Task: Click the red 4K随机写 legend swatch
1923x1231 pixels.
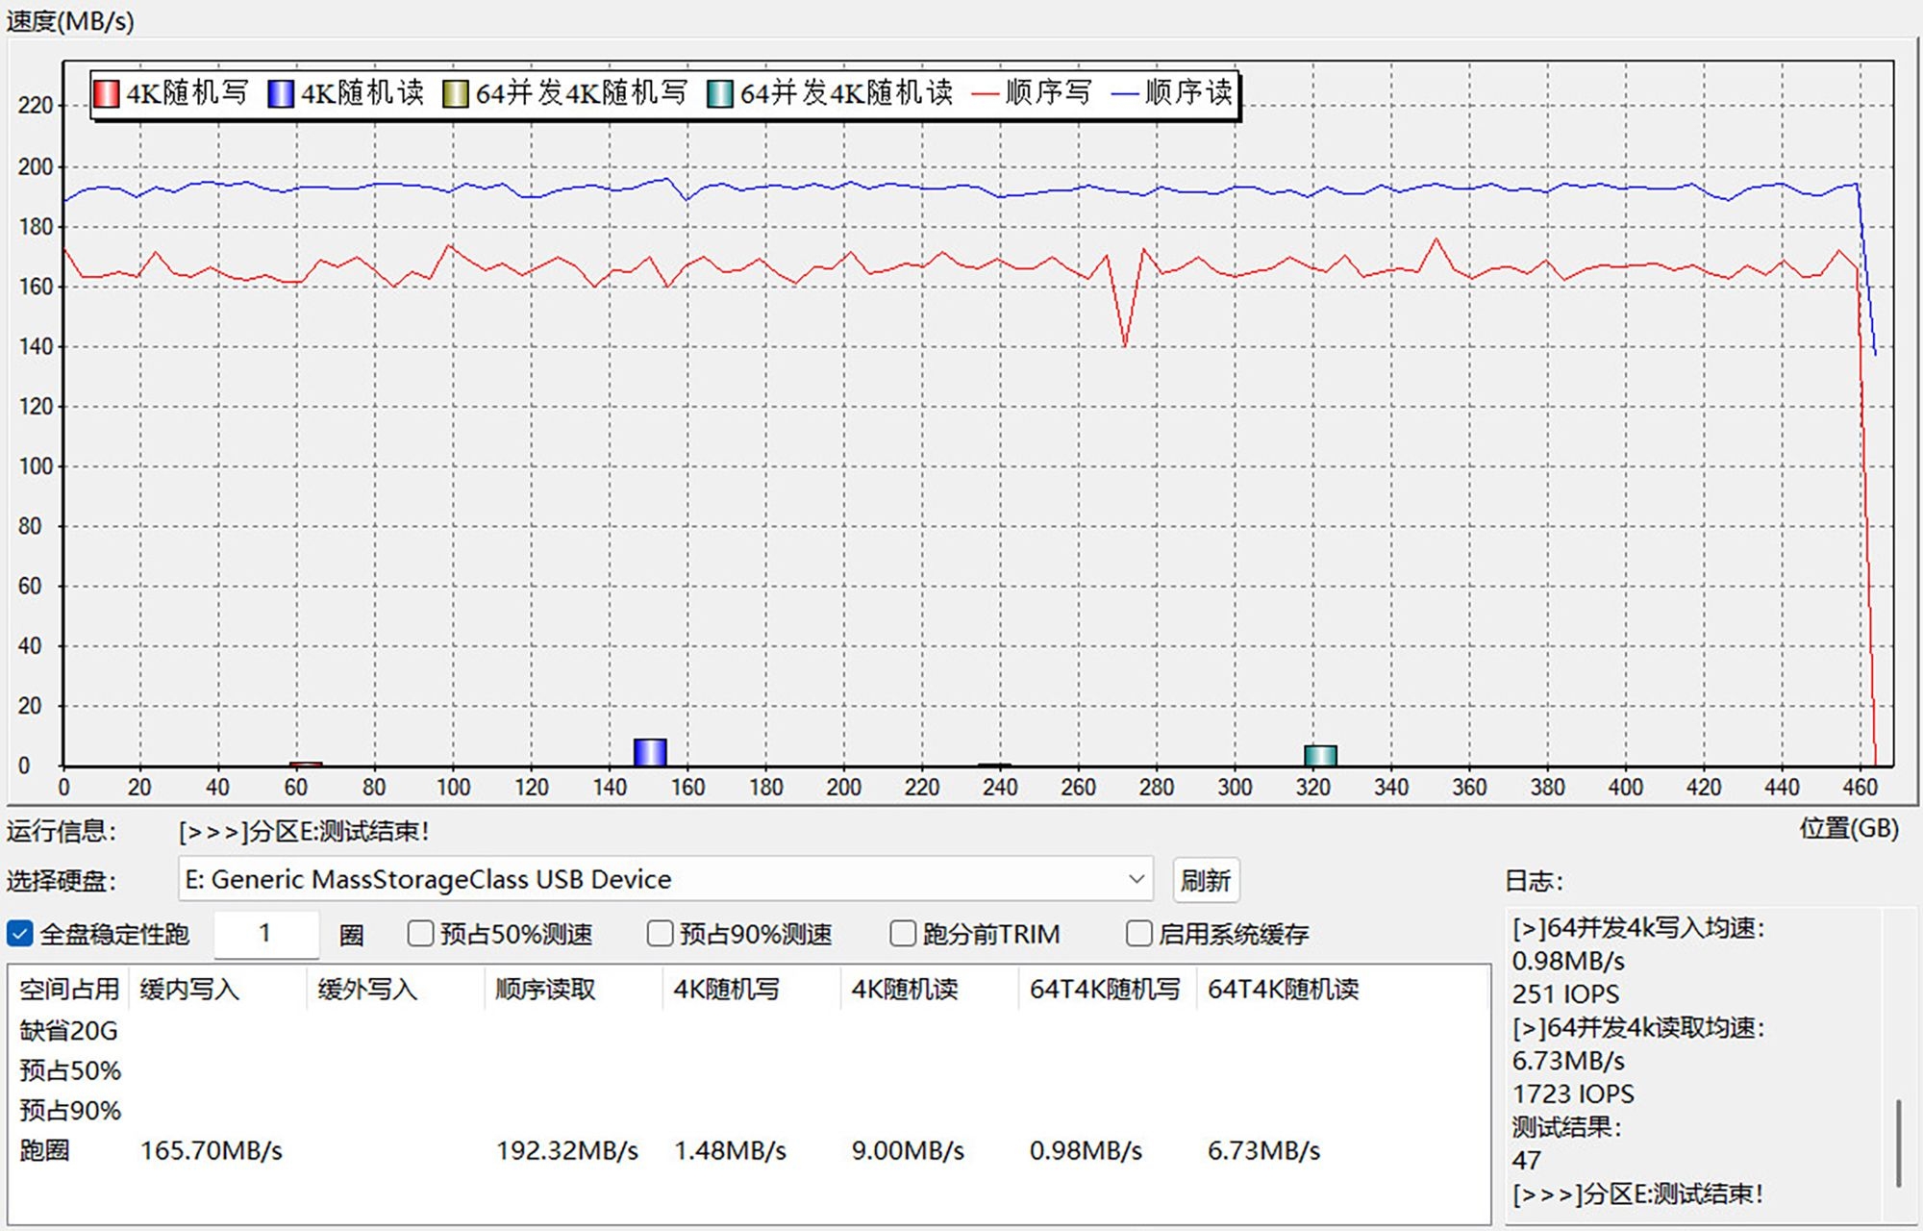Action: (106, 93)
